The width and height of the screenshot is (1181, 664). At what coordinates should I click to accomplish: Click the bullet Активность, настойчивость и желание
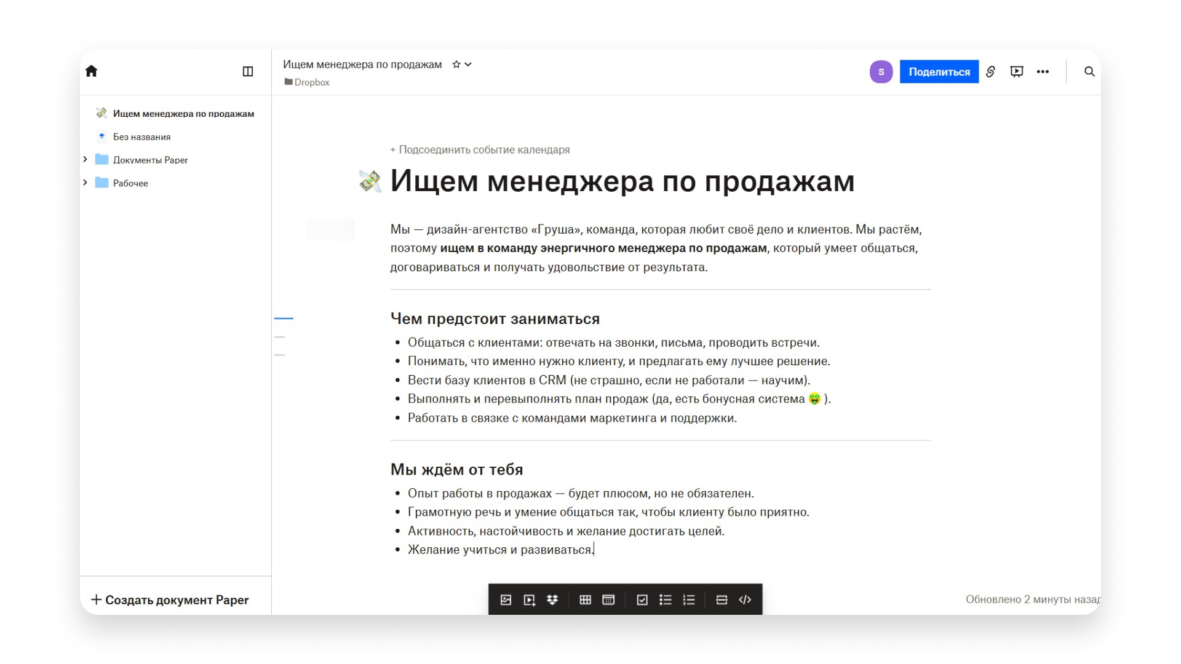pos(566,531)
